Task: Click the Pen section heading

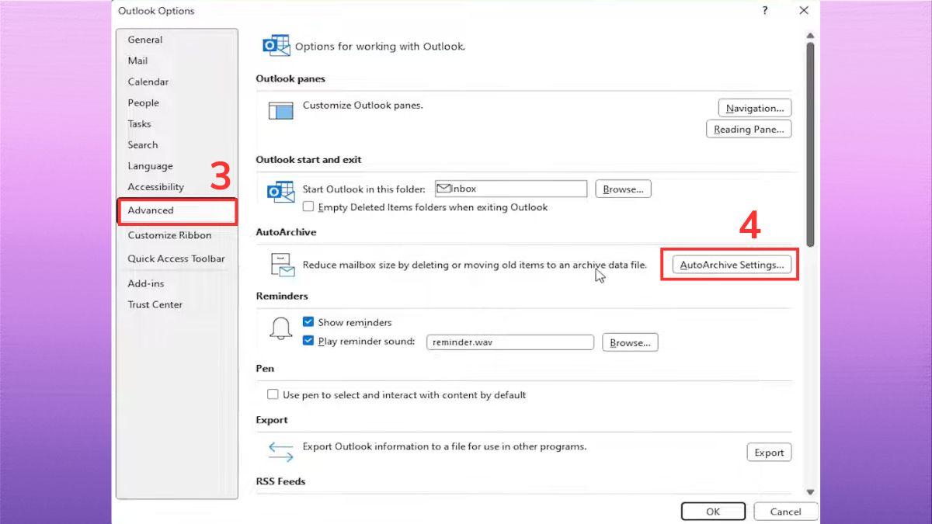Action: click(265, 368)
